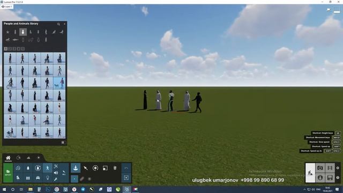Screen dimensions: 343x193
Task: Open 360 Panorama mode
Action: 320,177
